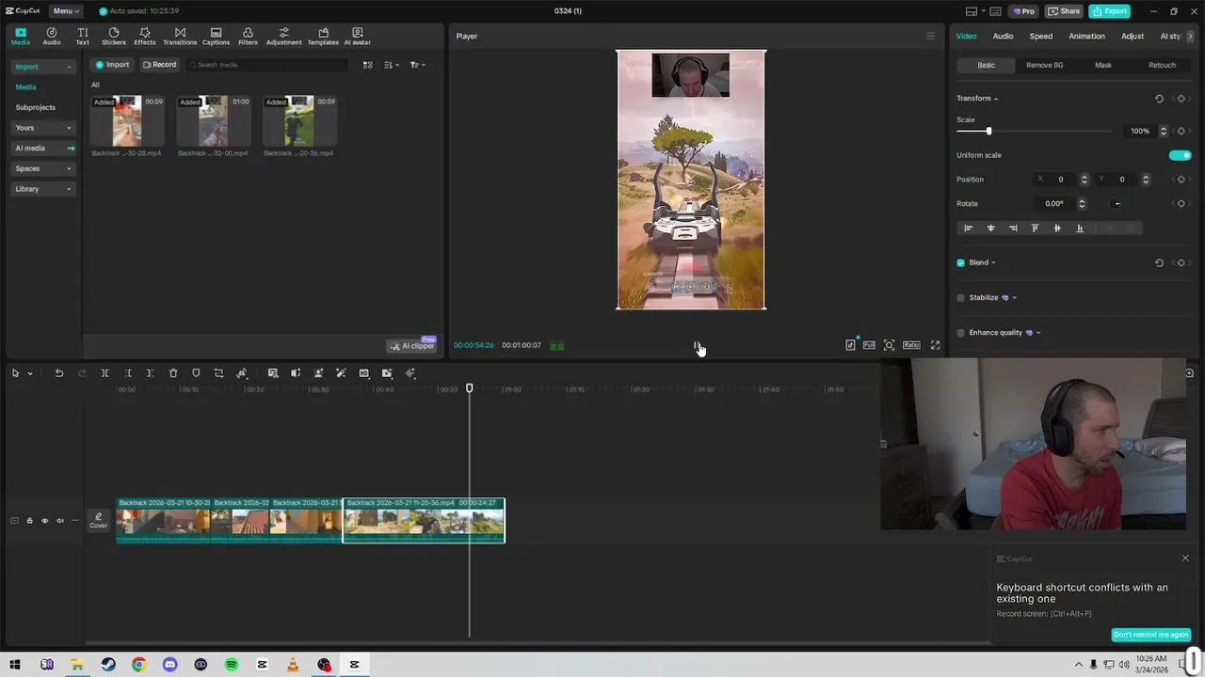Open the Templates panel
The width and height of the screenshot is (1205, 677).
tap(323, 36)
